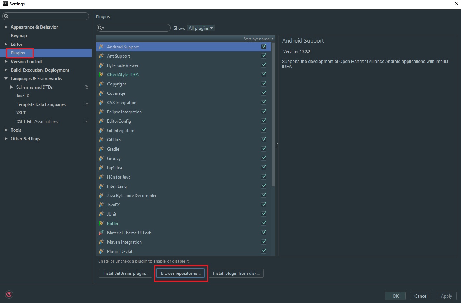The width and height of the screenshot is (461, 303).
Task: Toggle the Plugin DevKit checkbox
Action: pos(264,251)
